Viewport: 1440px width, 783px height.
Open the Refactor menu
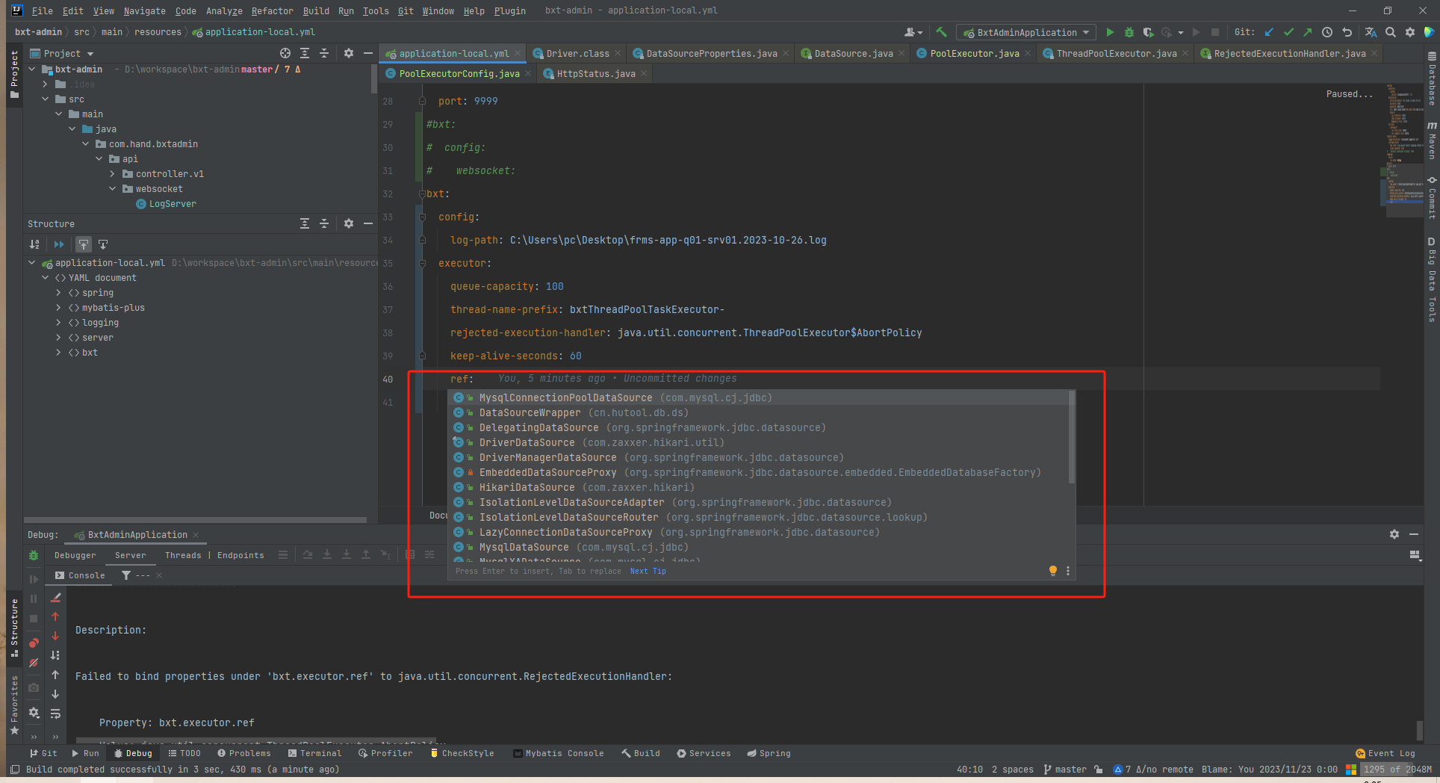(272, 10)
